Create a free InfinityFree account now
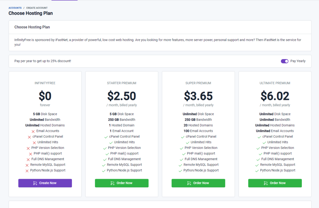The height and width of the screenshot is (208, 319). [x=45, y=183]
